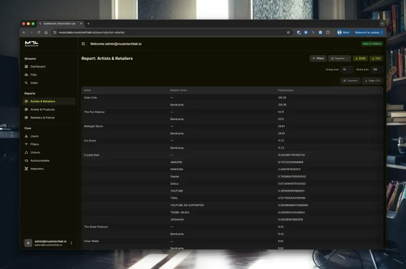This screenshot has width=406, height=269.
Task: Click the Dashboard grid icon
Action: coord(26,66)
